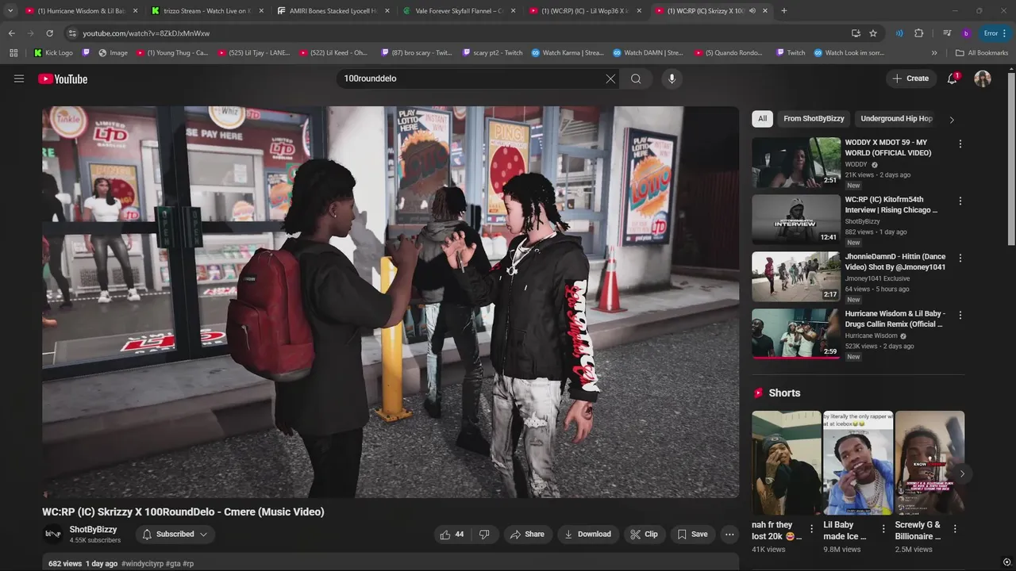This screenshot has height=571, width=1016.
Task: Click the browser address bar URL
Action: (x=146, y=33)
